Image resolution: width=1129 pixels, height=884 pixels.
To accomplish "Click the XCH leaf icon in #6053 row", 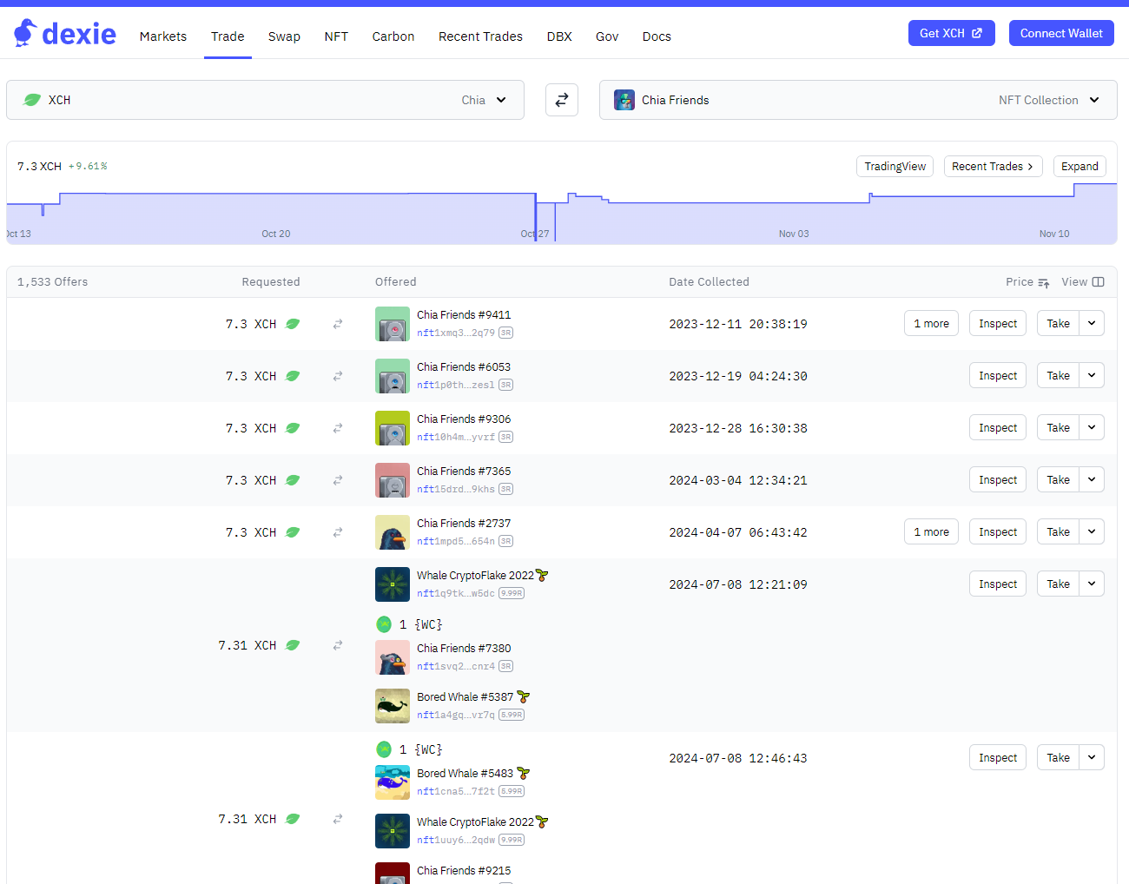I will pos(293,376).
